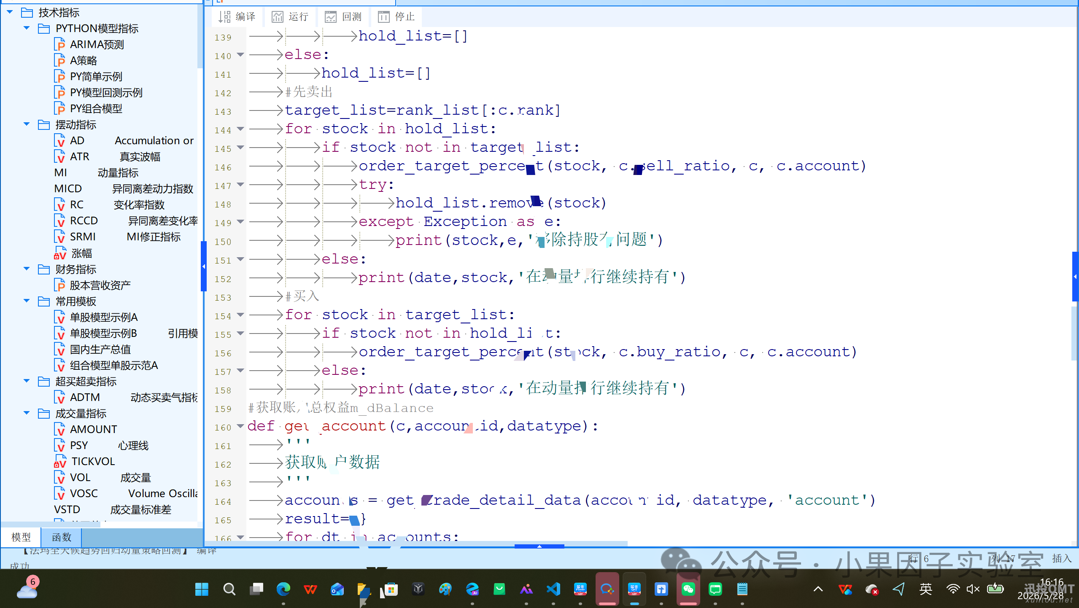Fold the try block at line 147
Screen dimensions: 1079x608
[240, 185]
